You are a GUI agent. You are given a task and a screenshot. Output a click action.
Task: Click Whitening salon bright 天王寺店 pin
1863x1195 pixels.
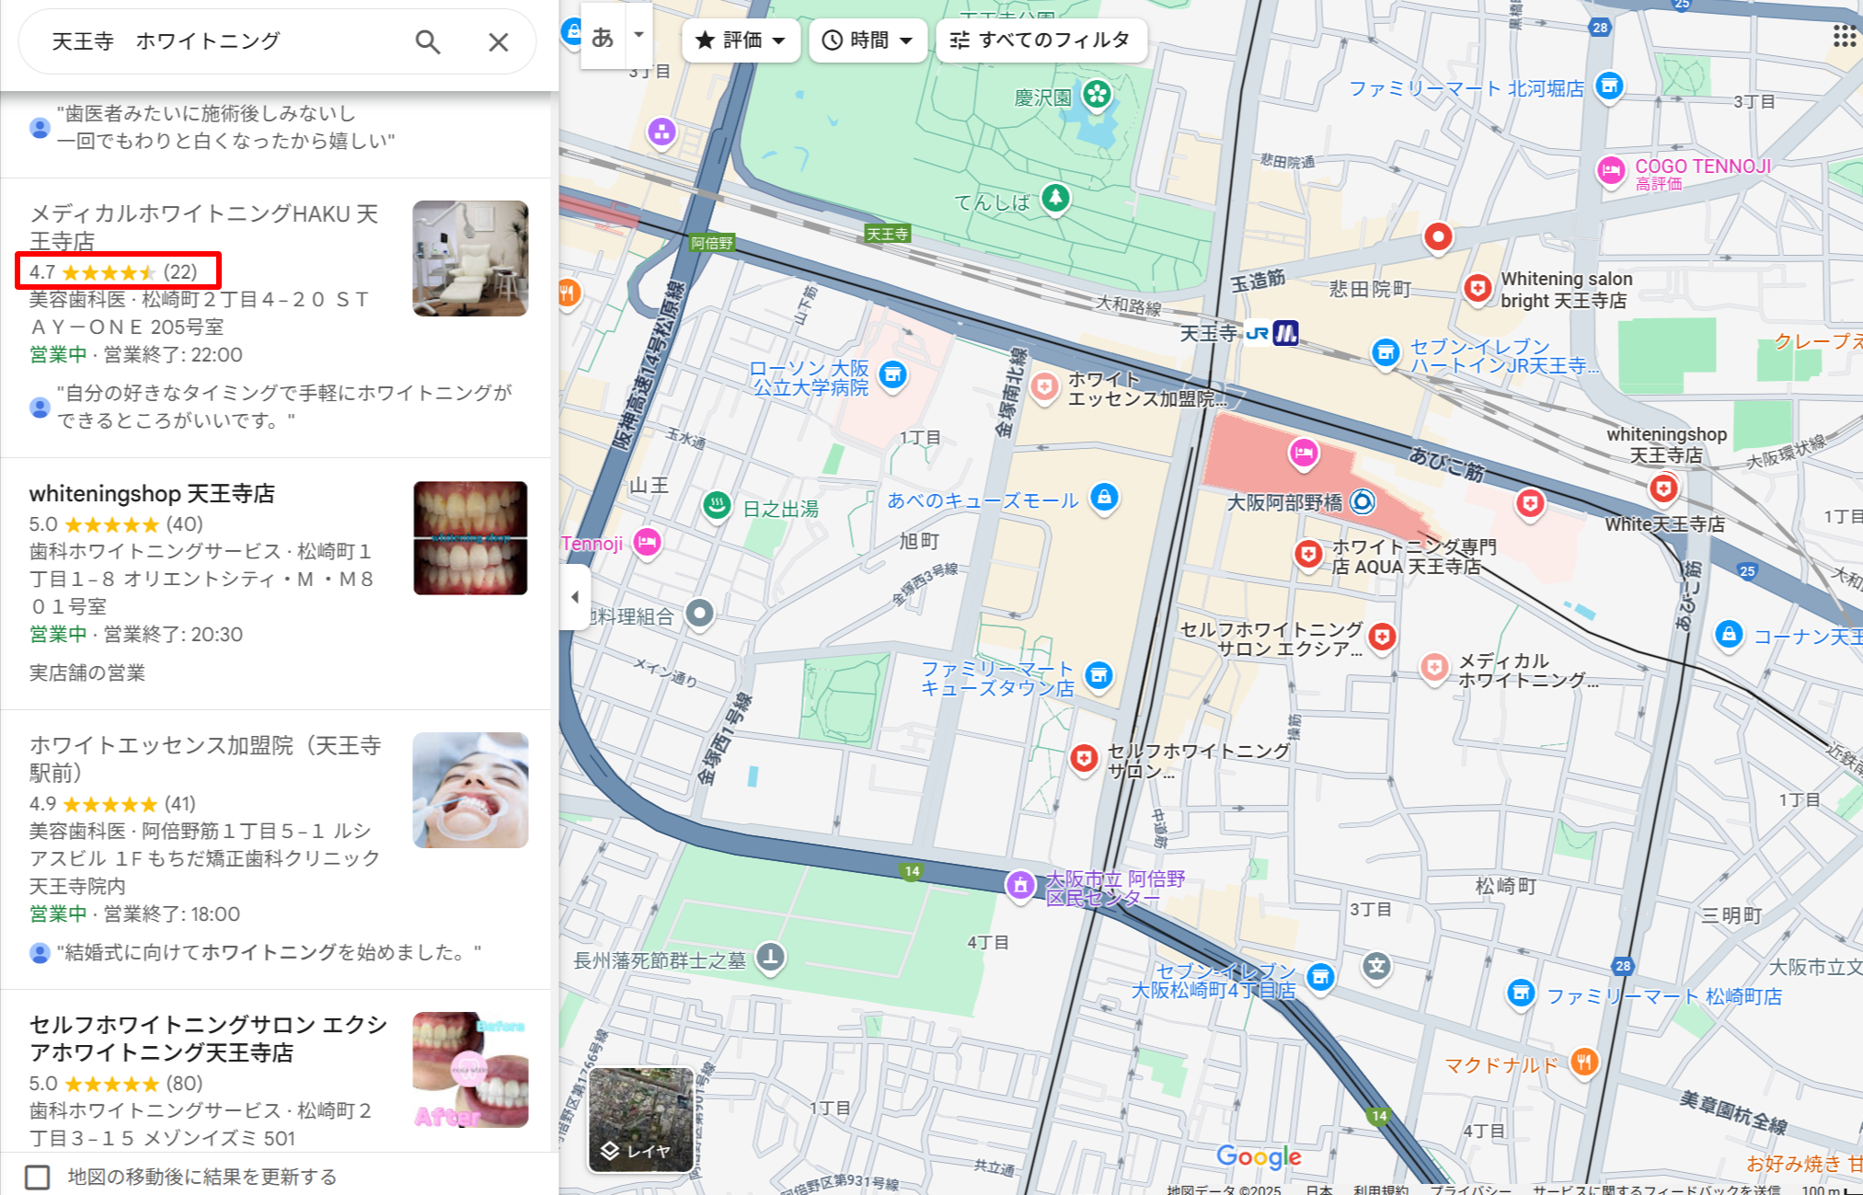click(x=1478, y=289)
